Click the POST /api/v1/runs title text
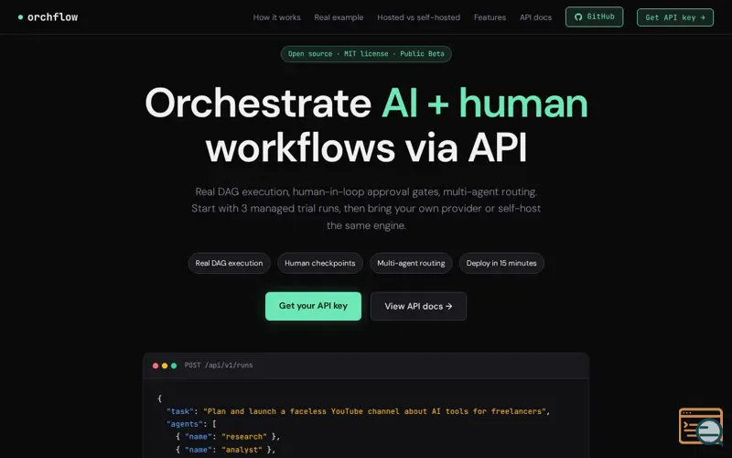The image size is (732, 458). pyautogui.click(x=219, y=365)
